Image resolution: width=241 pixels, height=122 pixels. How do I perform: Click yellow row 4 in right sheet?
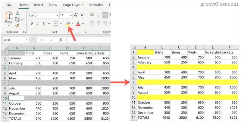click(x=187, y=67)
